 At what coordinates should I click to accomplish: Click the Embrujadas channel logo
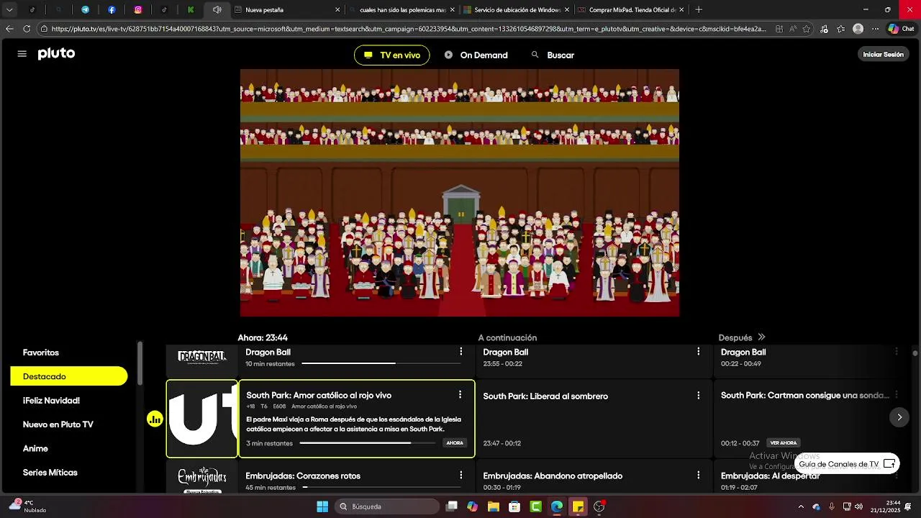pos(202,480)
